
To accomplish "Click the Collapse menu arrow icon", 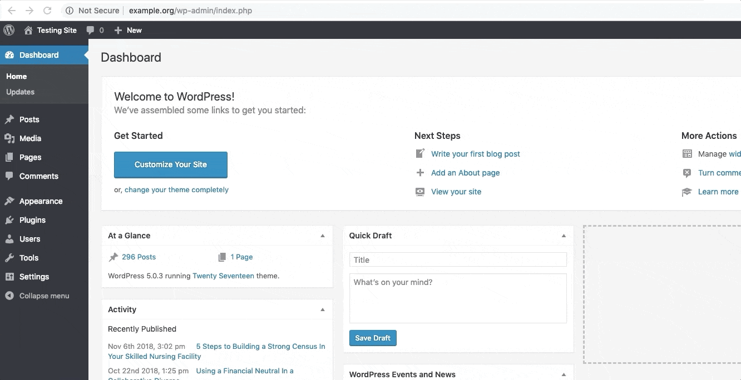I will (x=9, y=296).
